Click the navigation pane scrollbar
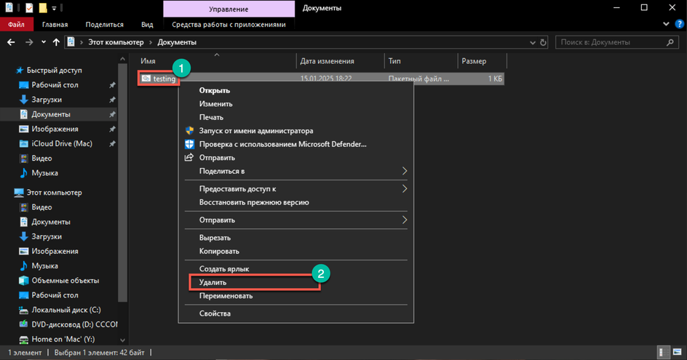687x360 pixels. 123,183
